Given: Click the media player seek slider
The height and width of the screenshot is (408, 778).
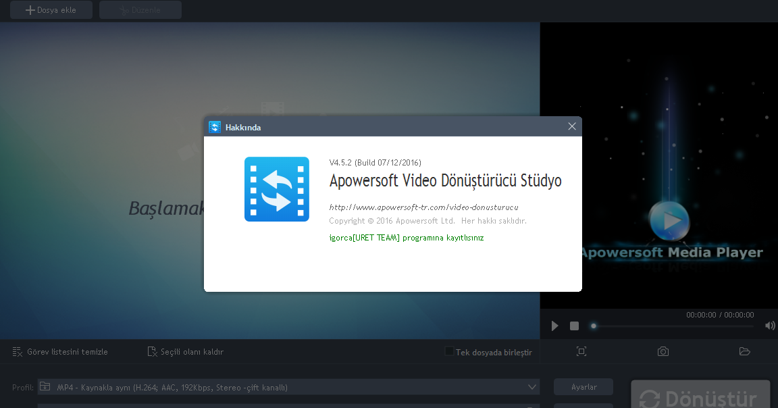Looking at the screenshot, I should 673,326.
